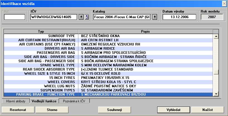Image resolution: width=228 pixels, height=116 pixels.
Task: Click the IČV text input field
Action: (54, 17)
